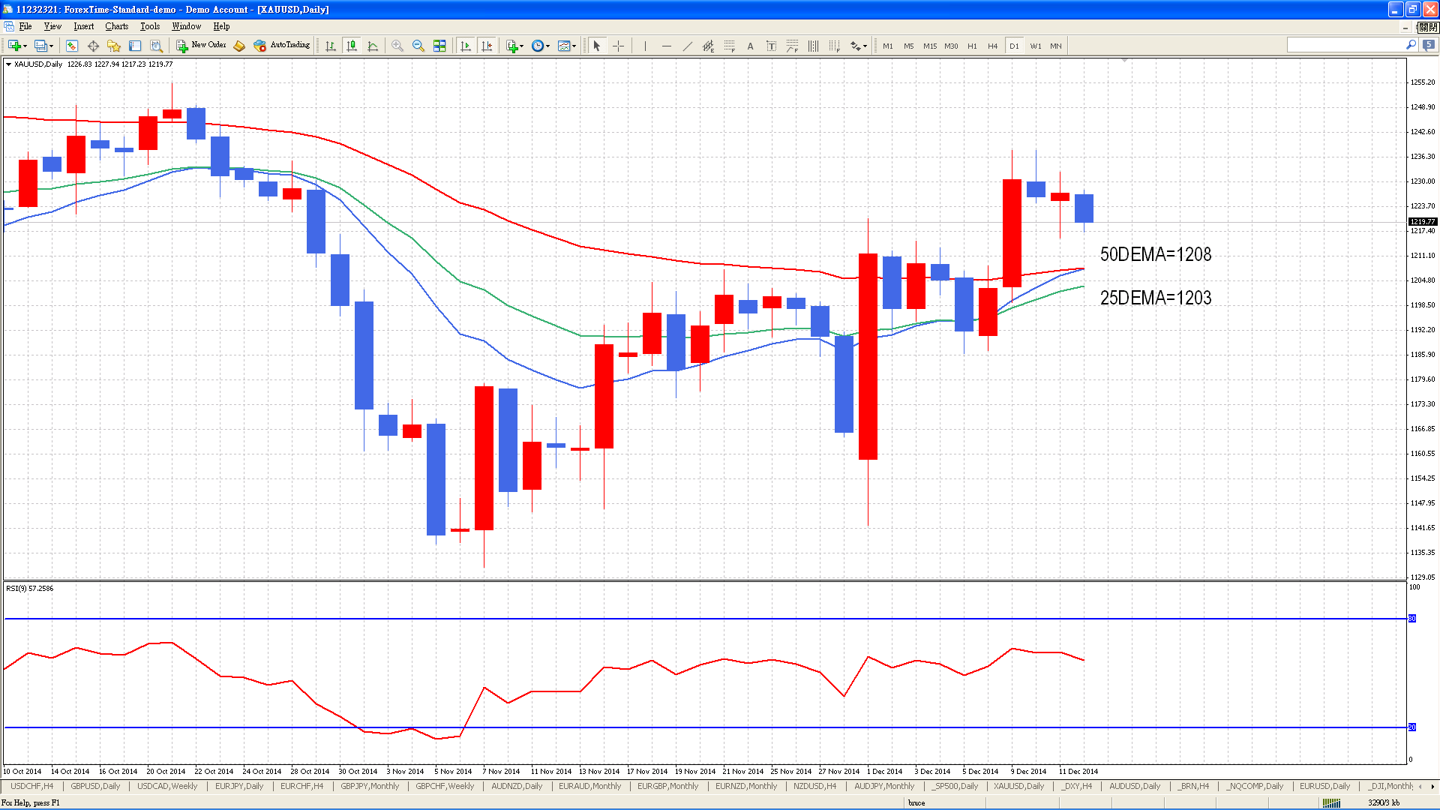
Task: Open the Periods clock icon
Action: tap(537, 46)
